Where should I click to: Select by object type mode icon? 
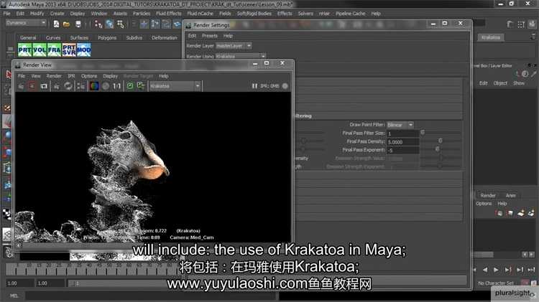109,24
